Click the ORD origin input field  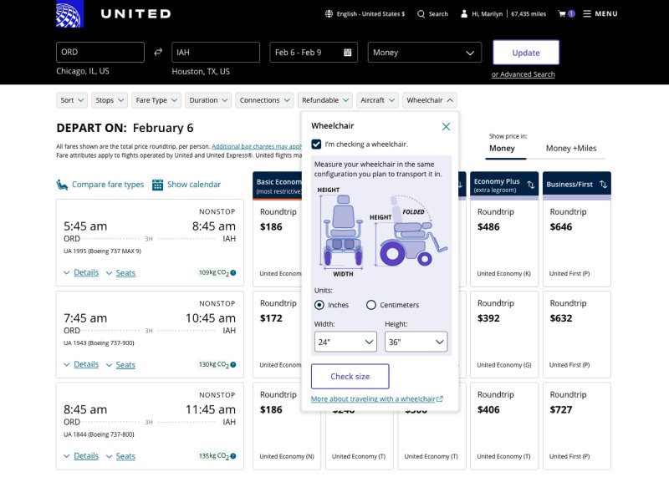click(x=100, y=53)
